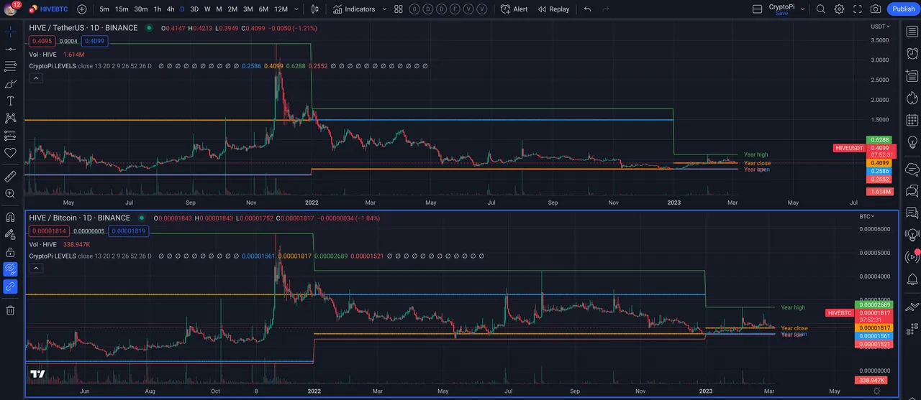Toggle magnet mode
Image resolution: width=921 pixels, height=400 pixels.
click(x=10, y=217)
